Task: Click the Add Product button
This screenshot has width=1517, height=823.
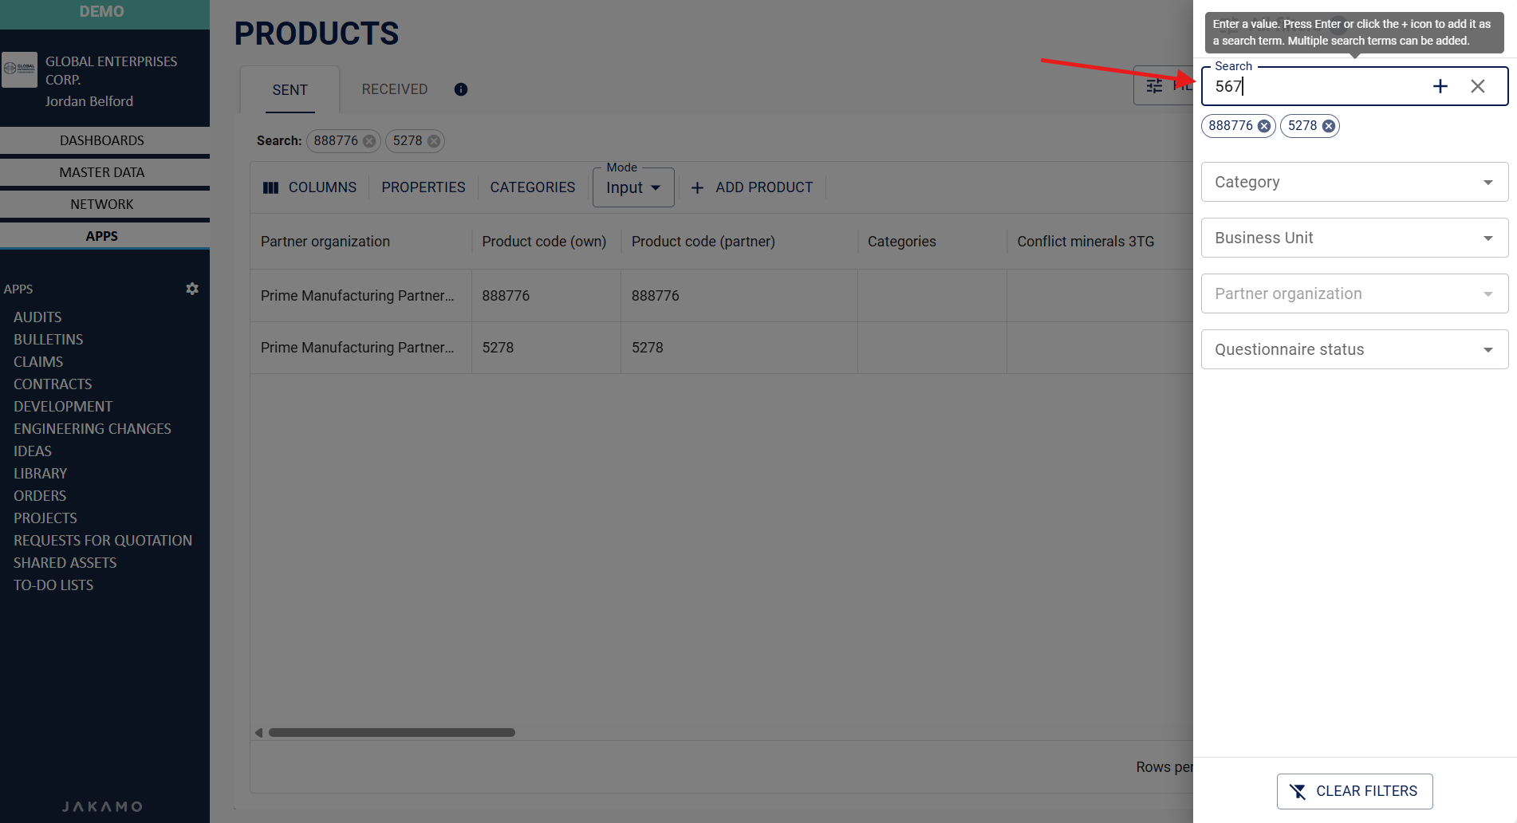Action: click(x=751, y=187)
